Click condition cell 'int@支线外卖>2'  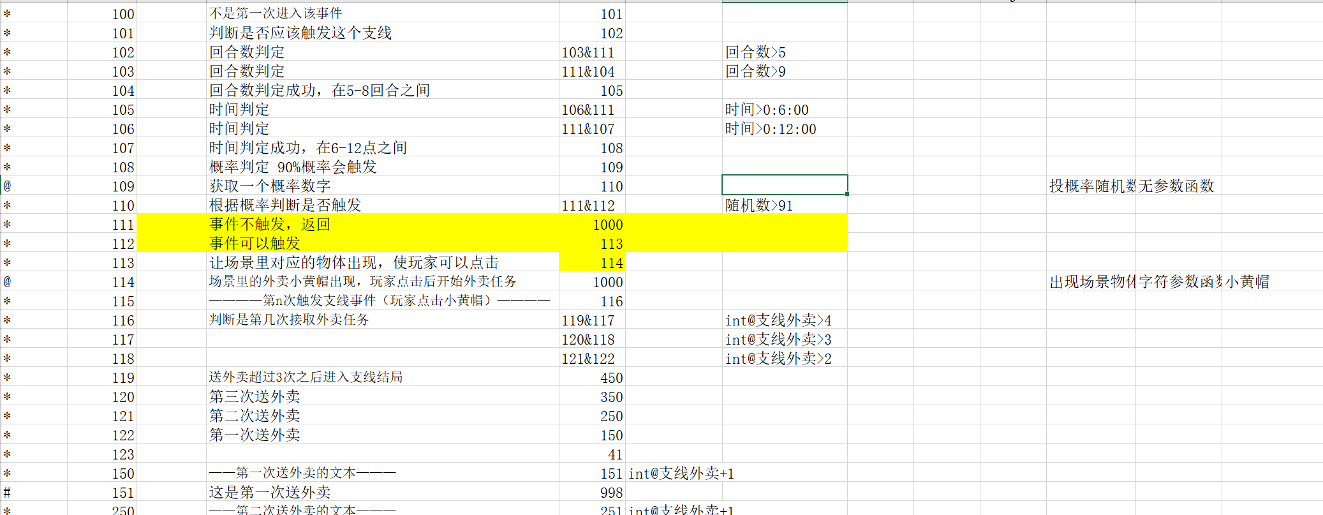tap(785, 357)
